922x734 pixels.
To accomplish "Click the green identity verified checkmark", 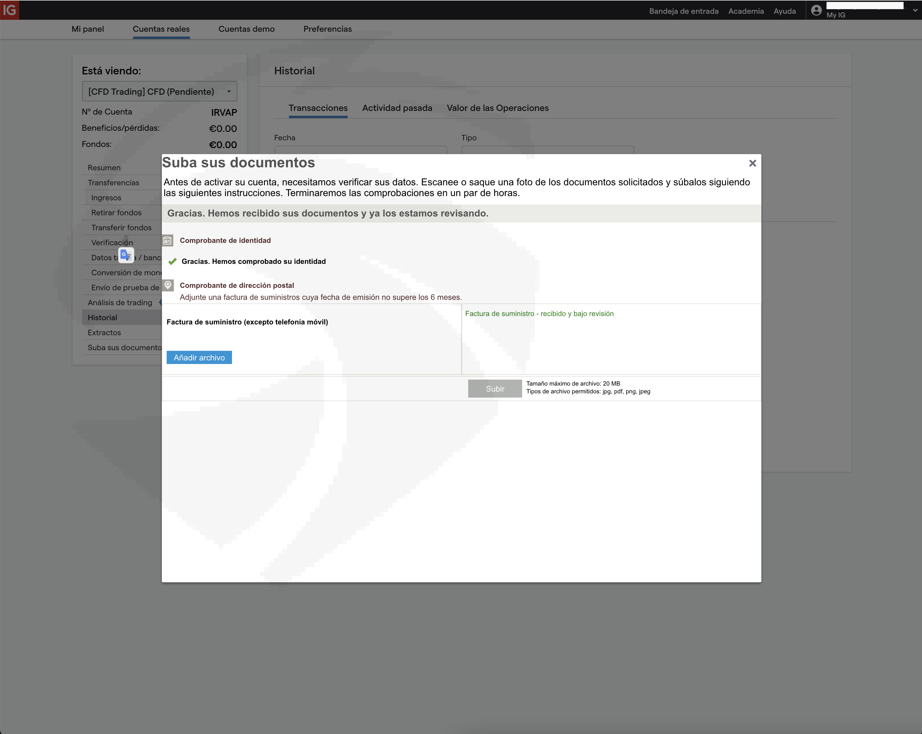I will tap(172, 261).
